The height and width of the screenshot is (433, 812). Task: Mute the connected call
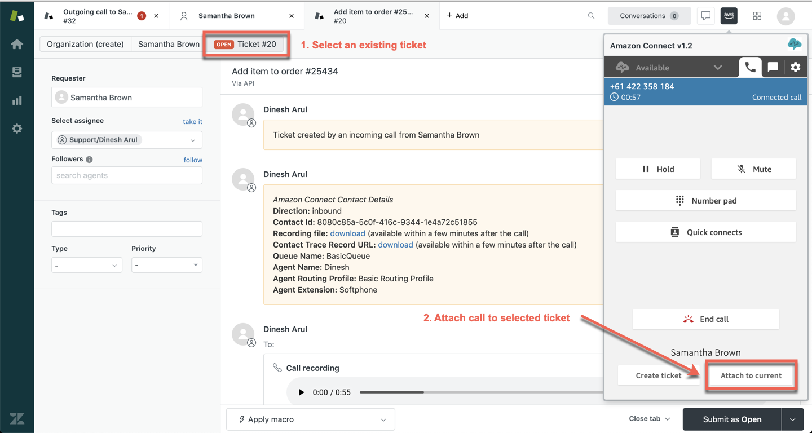(753, 169)
